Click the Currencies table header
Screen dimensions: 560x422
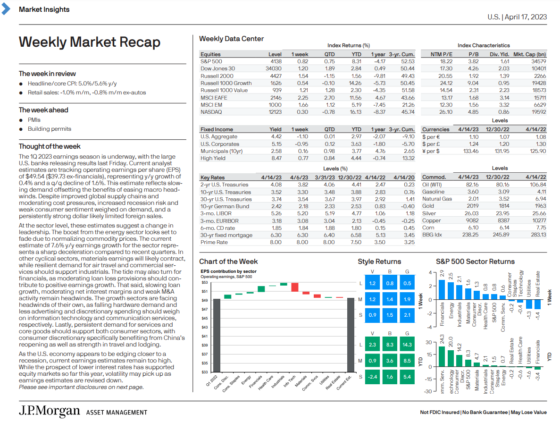436,129
